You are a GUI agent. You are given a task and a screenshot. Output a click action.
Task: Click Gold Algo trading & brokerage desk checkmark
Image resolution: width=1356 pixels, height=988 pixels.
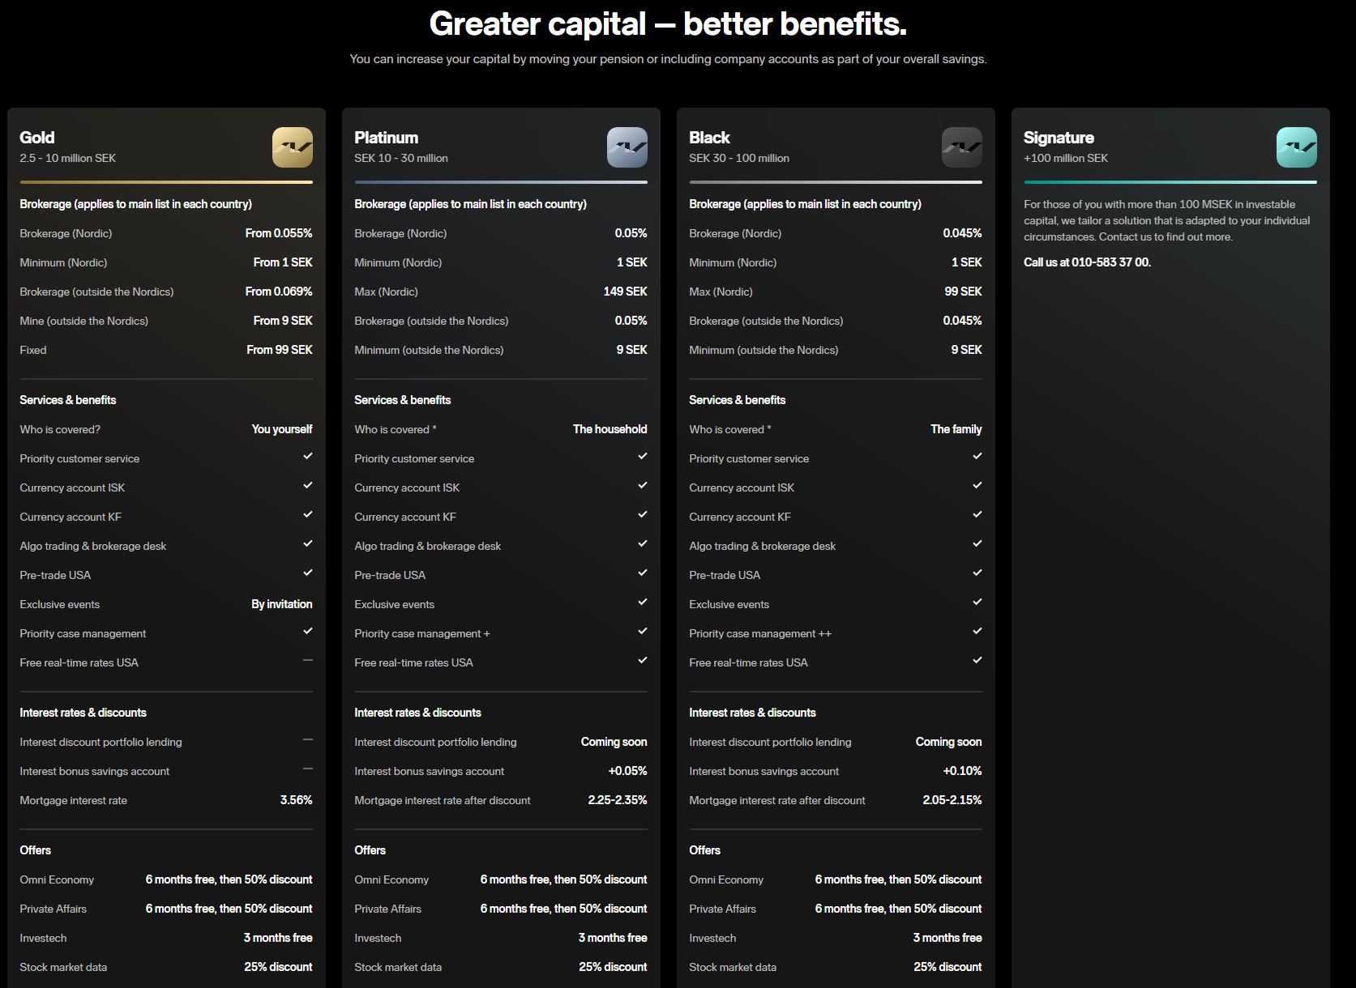308,544
